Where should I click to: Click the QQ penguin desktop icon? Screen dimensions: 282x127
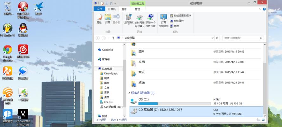click(x=23, y=30)
